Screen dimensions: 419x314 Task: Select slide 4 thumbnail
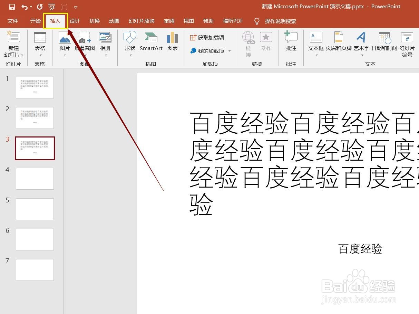(x=35, y=179)
